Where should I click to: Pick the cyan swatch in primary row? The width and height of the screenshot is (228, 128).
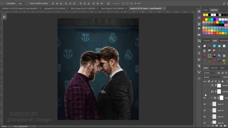point(212,20)
